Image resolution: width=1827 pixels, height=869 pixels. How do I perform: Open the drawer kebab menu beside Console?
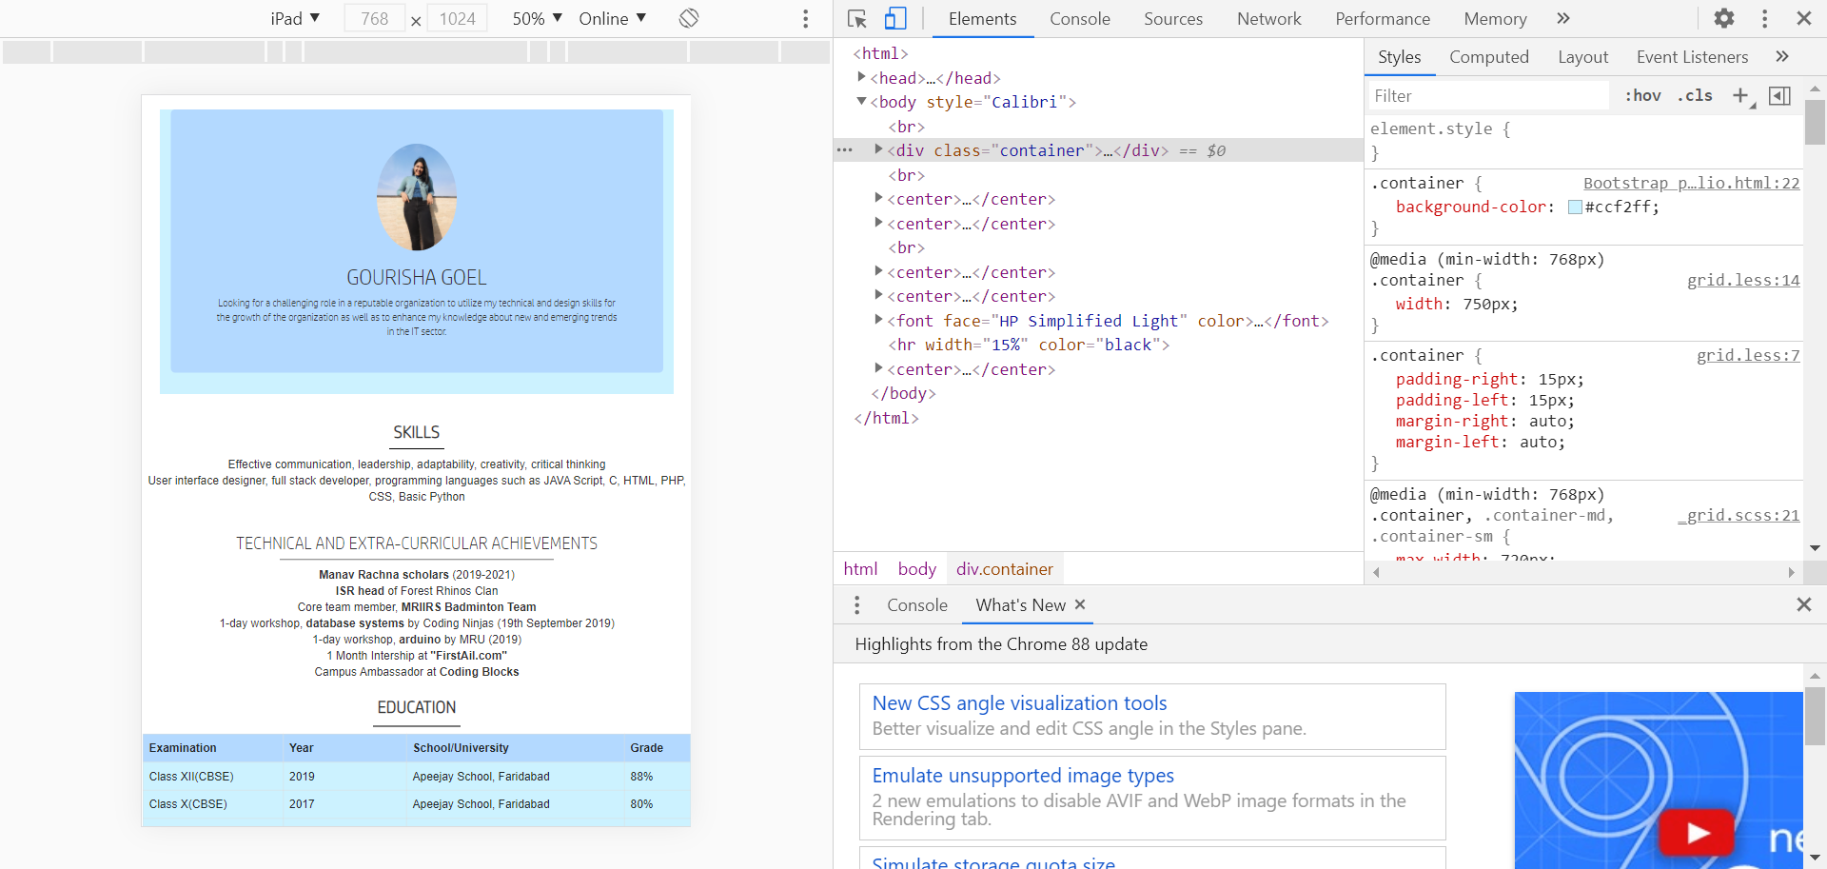856,604
